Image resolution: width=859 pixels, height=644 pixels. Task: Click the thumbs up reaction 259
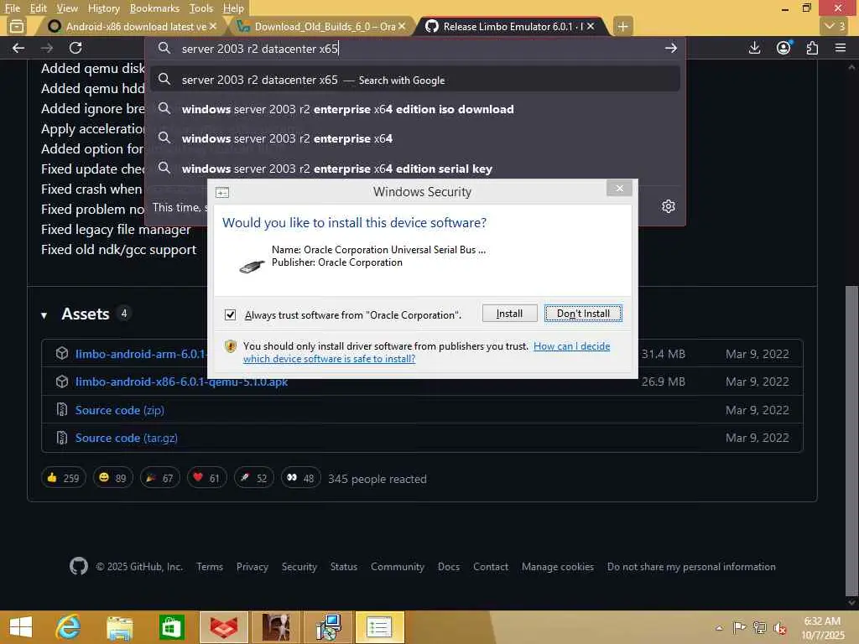click(x=64, y=478)
